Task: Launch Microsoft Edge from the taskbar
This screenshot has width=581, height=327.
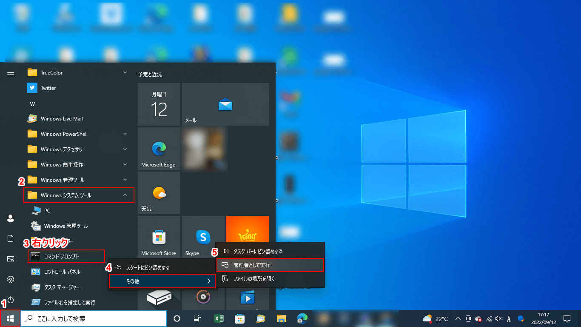Action: tap(302, 318)
